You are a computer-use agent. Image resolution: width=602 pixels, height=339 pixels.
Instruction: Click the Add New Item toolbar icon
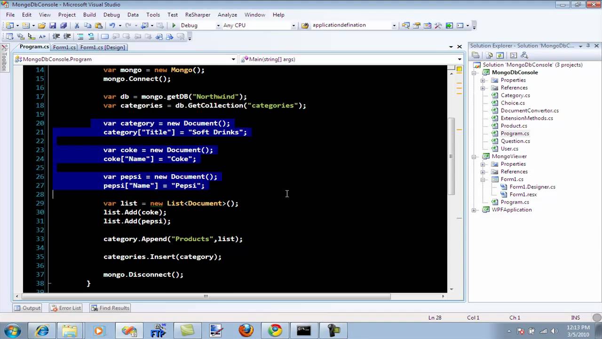pos(25,25)
